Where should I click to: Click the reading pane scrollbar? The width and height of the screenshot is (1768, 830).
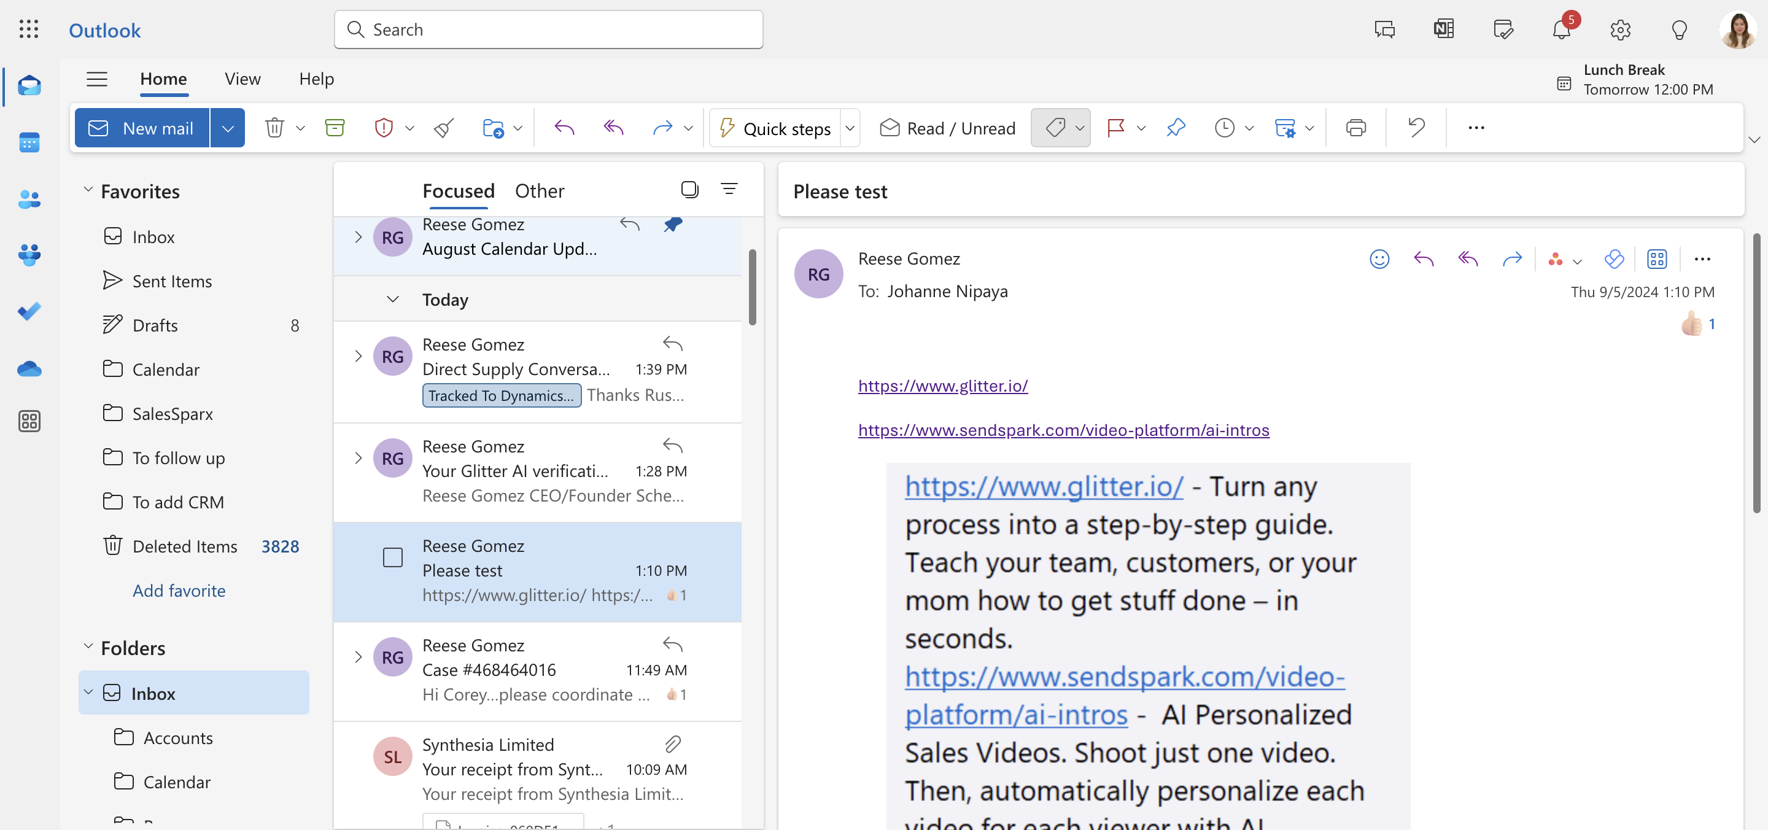1756,373
